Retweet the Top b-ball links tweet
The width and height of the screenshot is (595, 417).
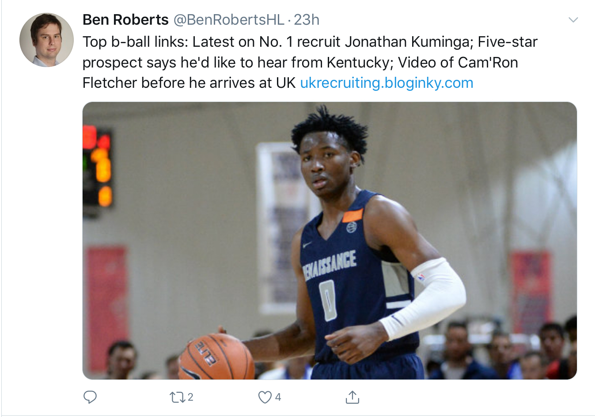(x=178, y=397)
